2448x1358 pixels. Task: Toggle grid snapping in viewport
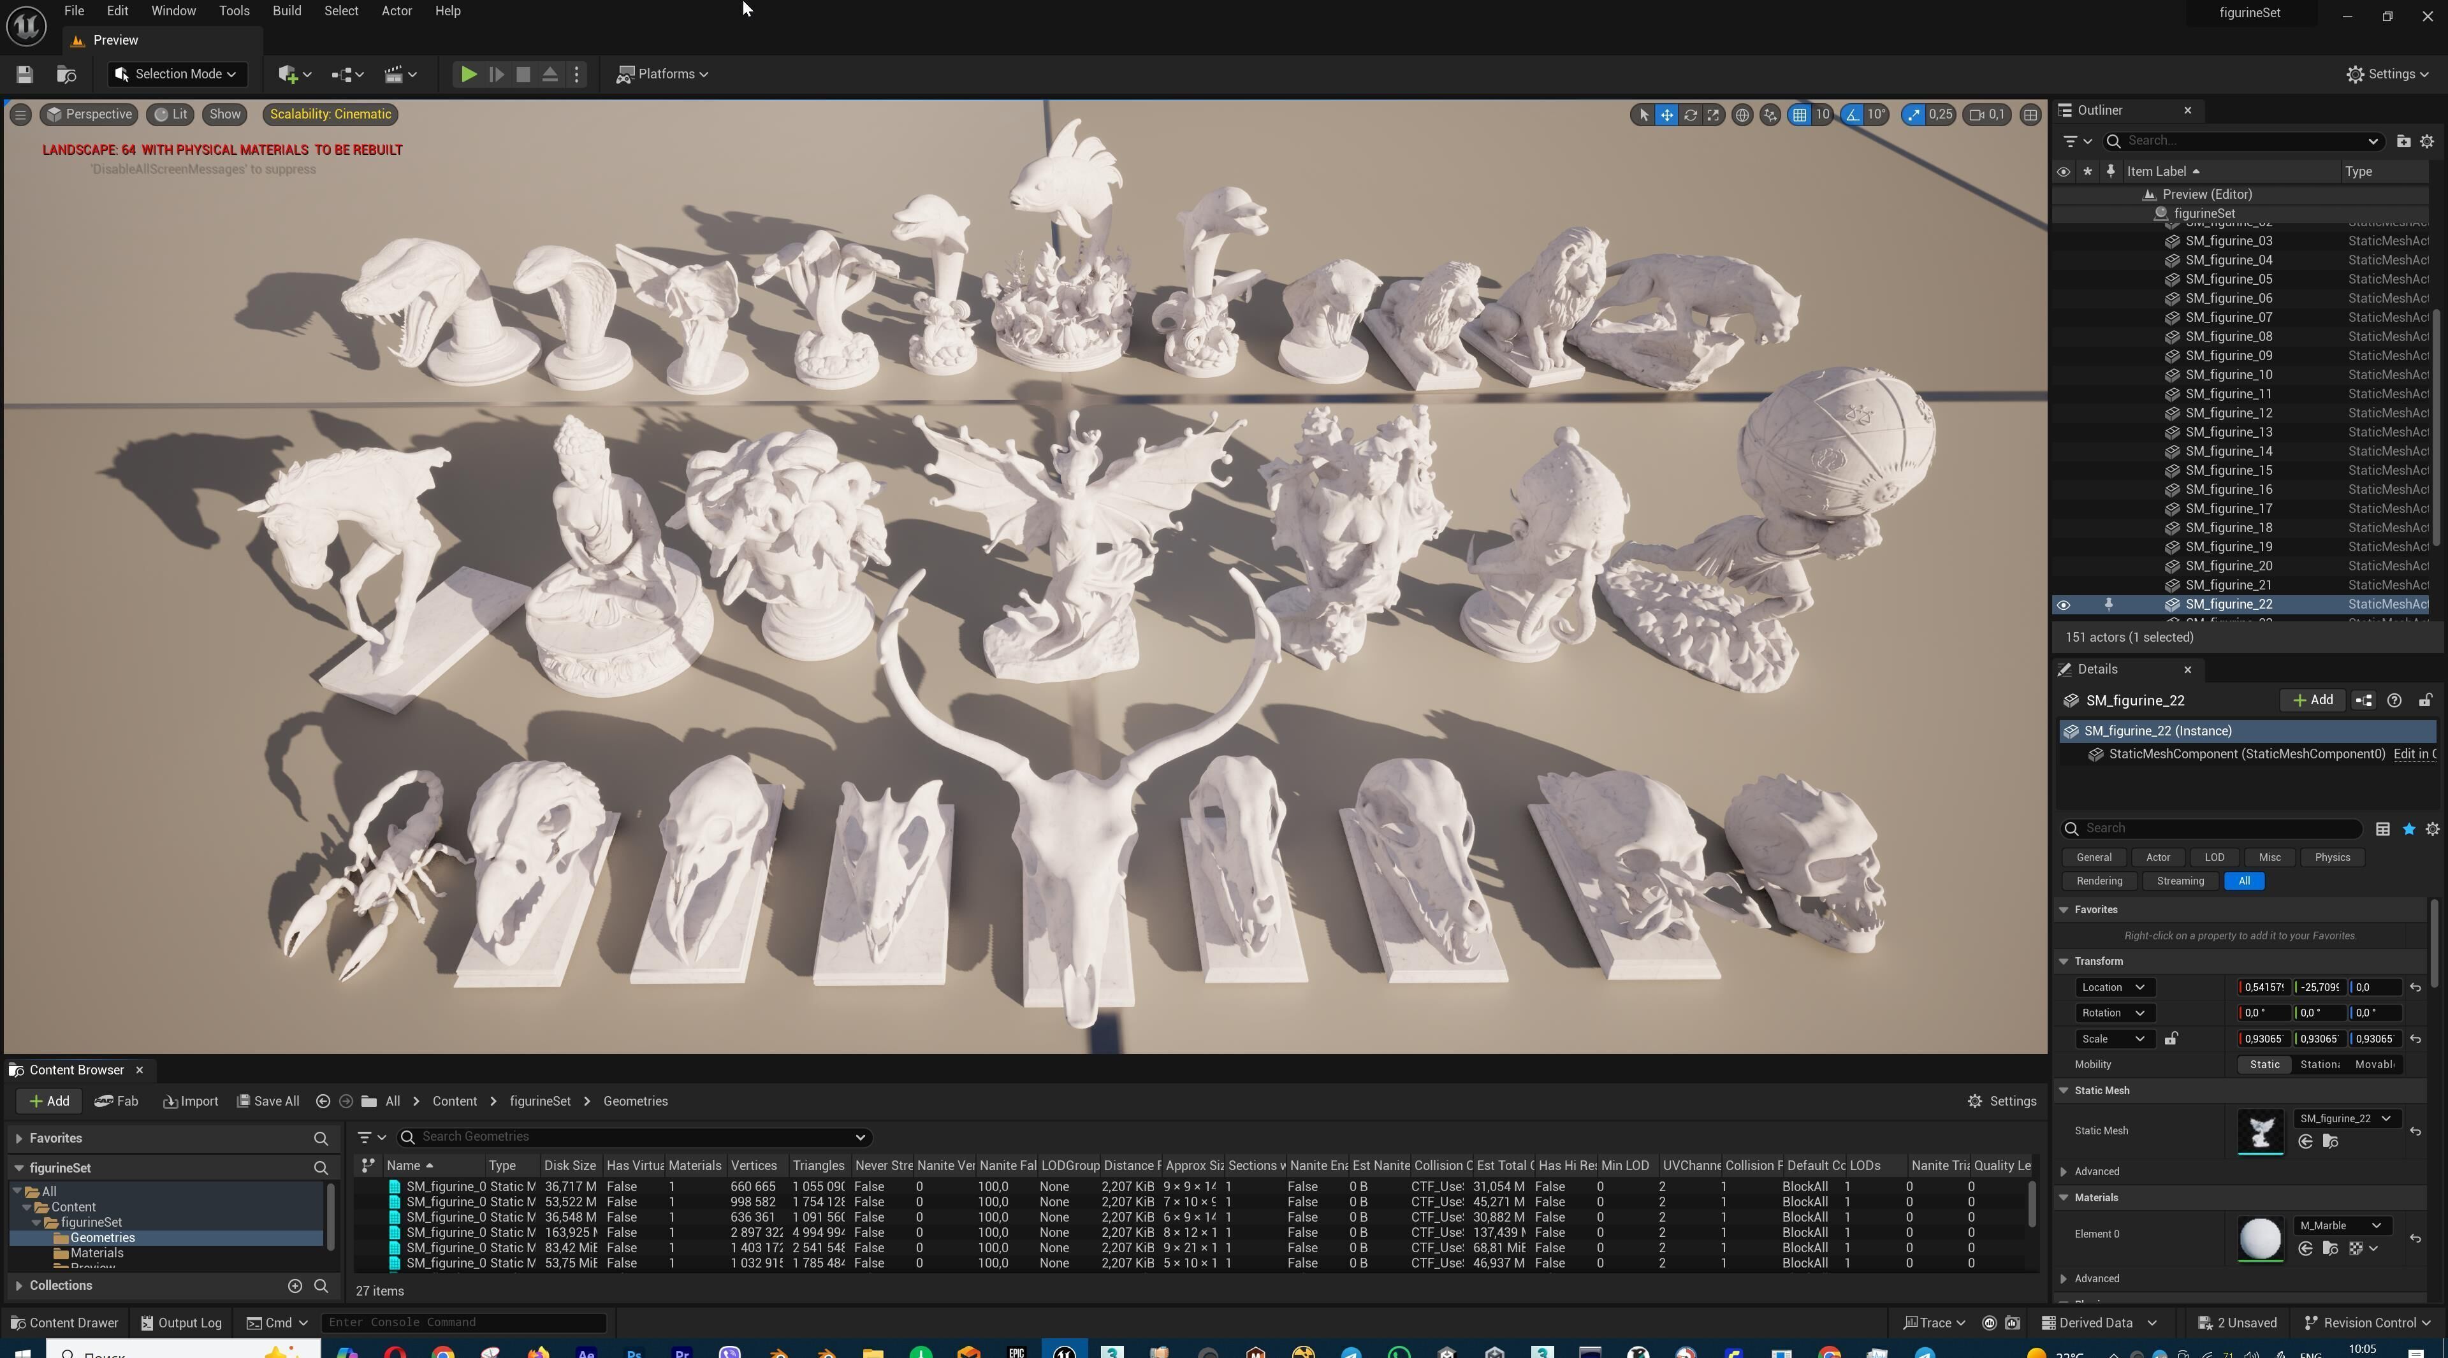click(1799, 115)
